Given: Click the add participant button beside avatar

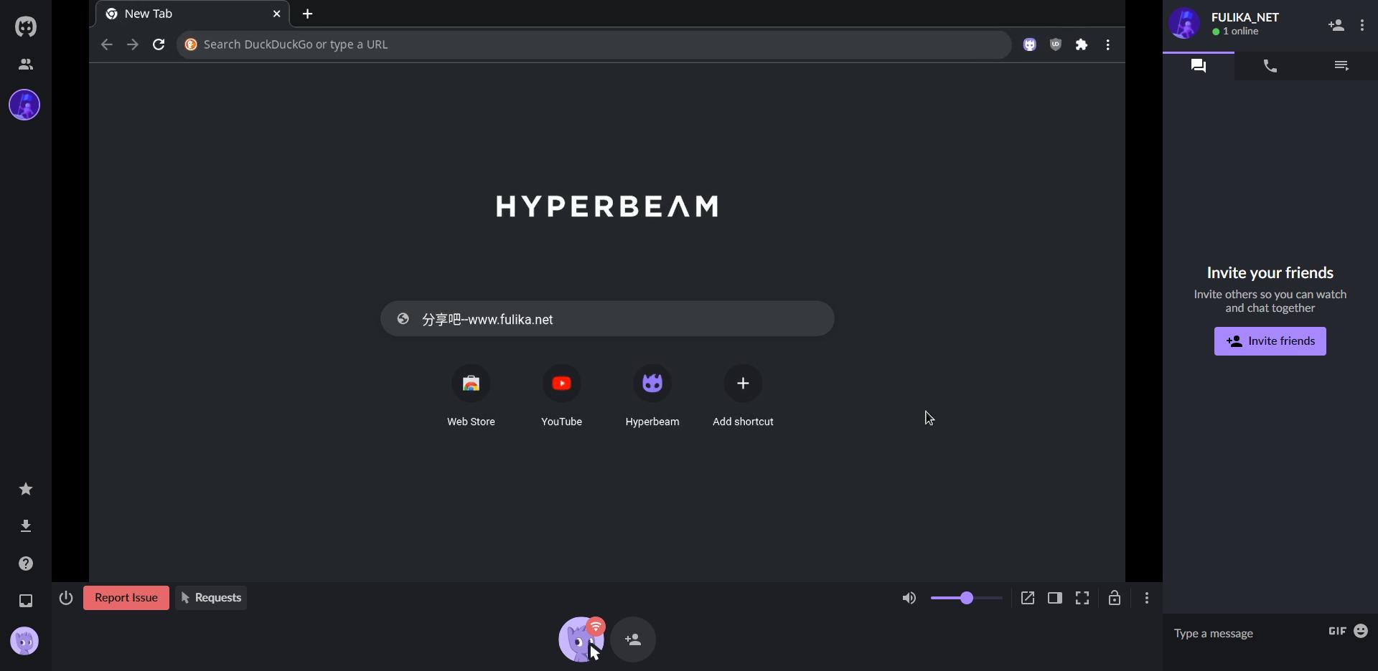Looking at the screenshot, I should [633, 639].
